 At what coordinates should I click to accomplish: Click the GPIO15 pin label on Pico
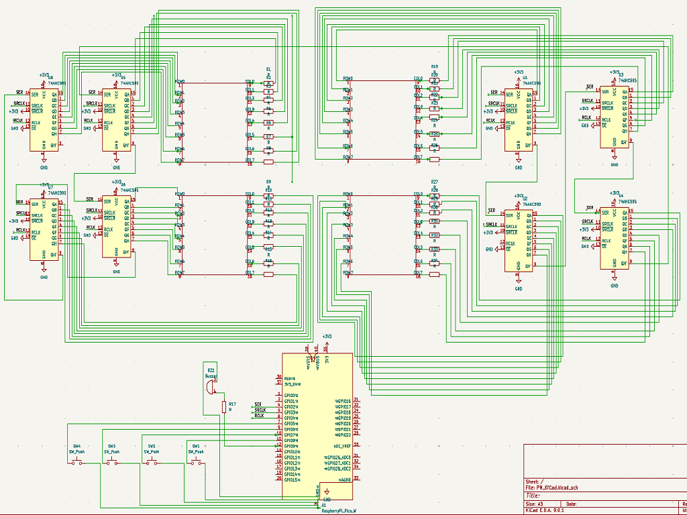coord(292,480)
